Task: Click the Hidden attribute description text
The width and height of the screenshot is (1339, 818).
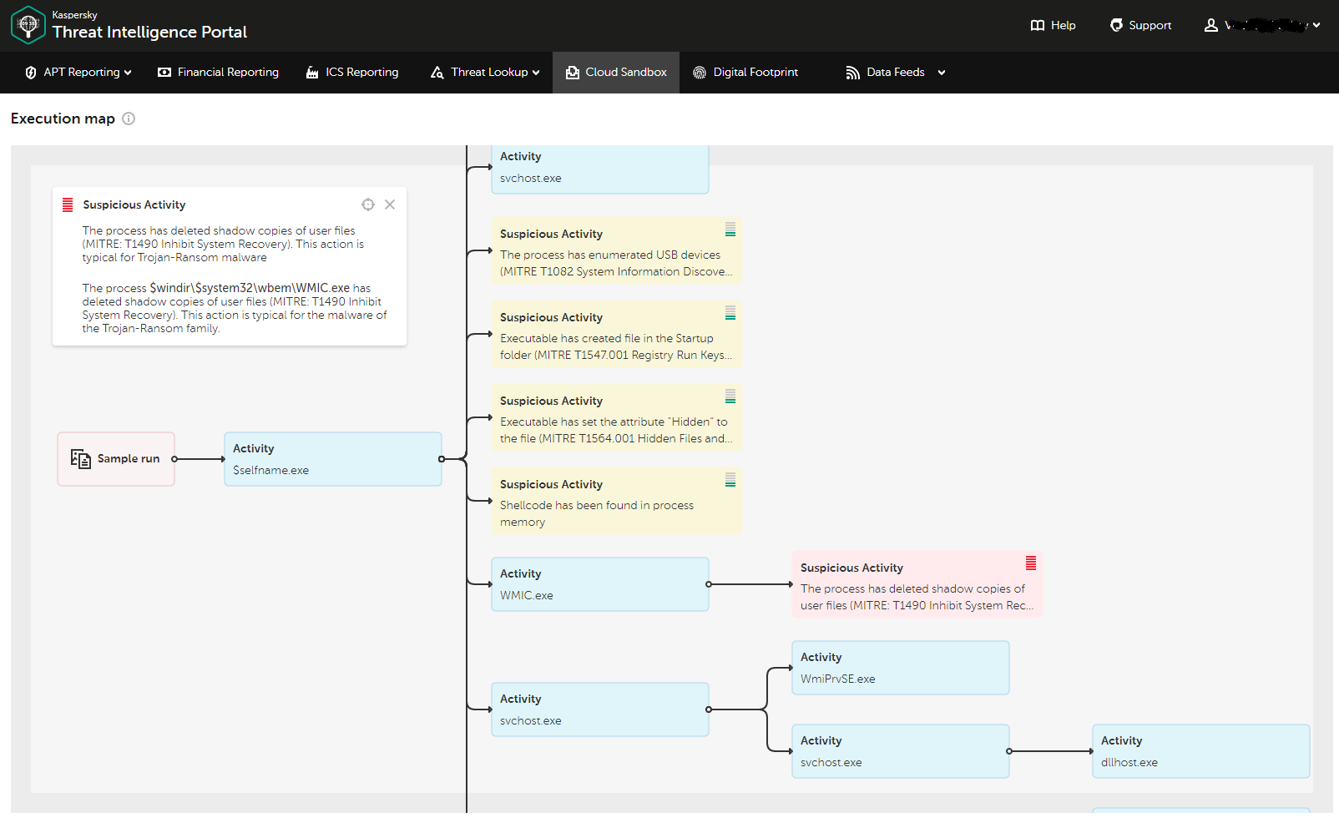Action: tap(616, 430)
